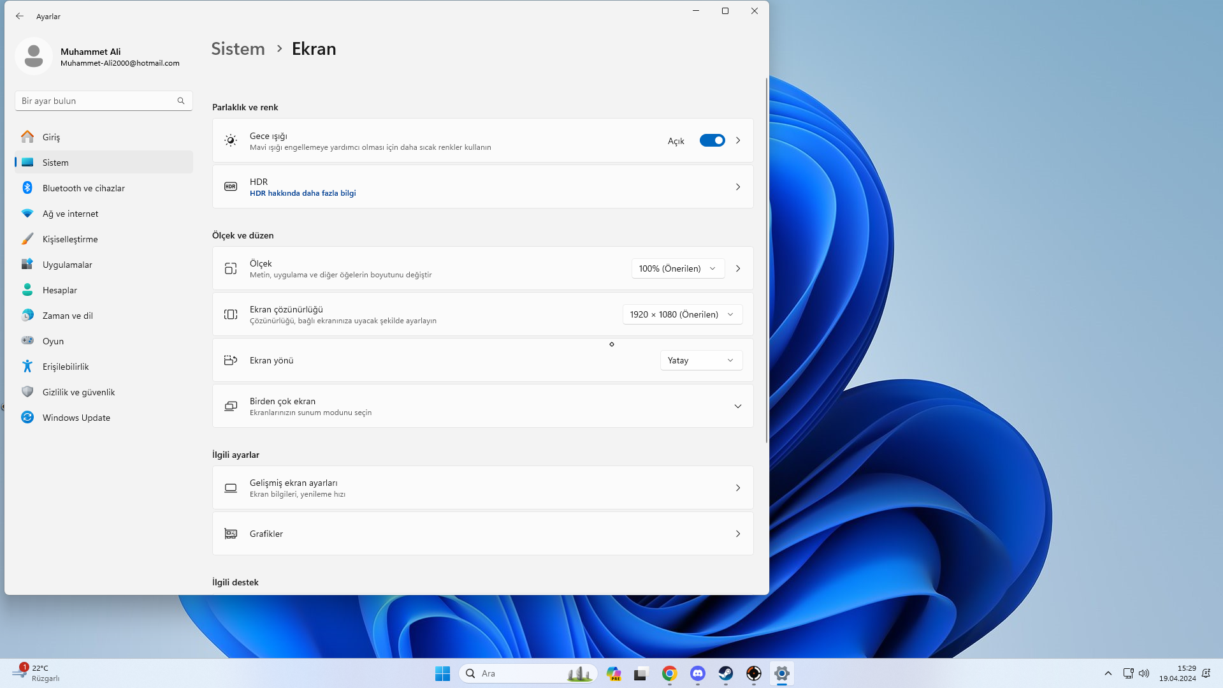
Task: Click the Ekran yönü rotation icon
Action: (x=231, y=360)
